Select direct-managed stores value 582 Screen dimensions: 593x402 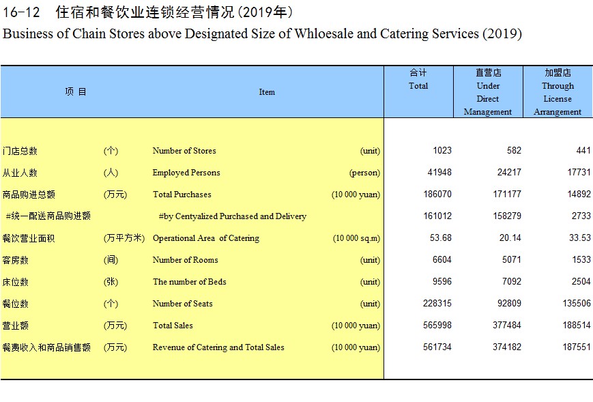514,150
